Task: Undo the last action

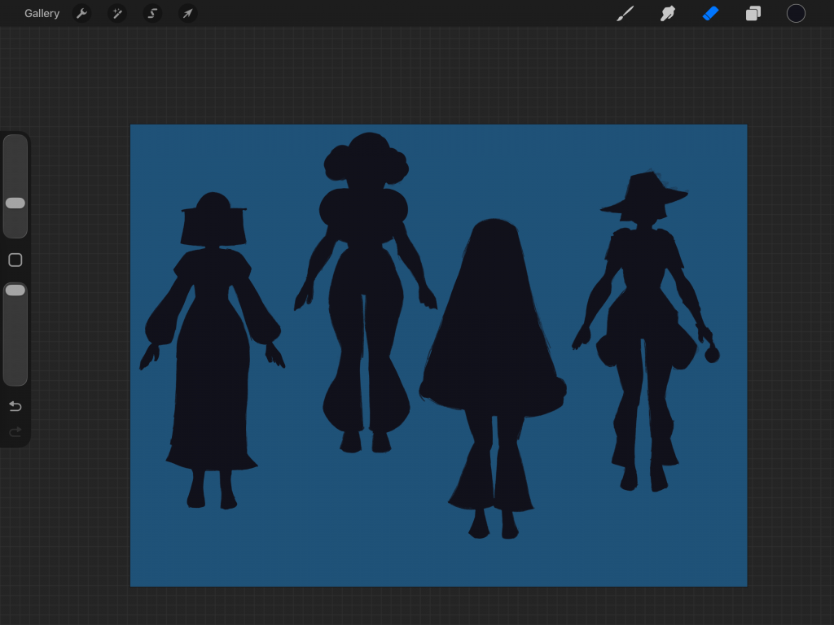Action: pyautogui.click(x=15, y=406)
